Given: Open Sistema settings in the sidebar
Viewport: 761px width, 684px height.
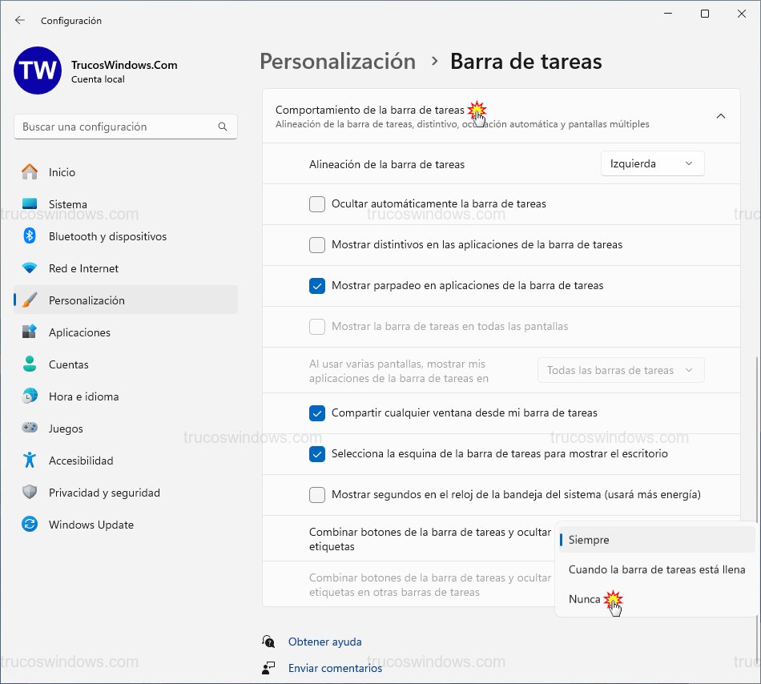Looking at the screenshot, I should (67, 203).
